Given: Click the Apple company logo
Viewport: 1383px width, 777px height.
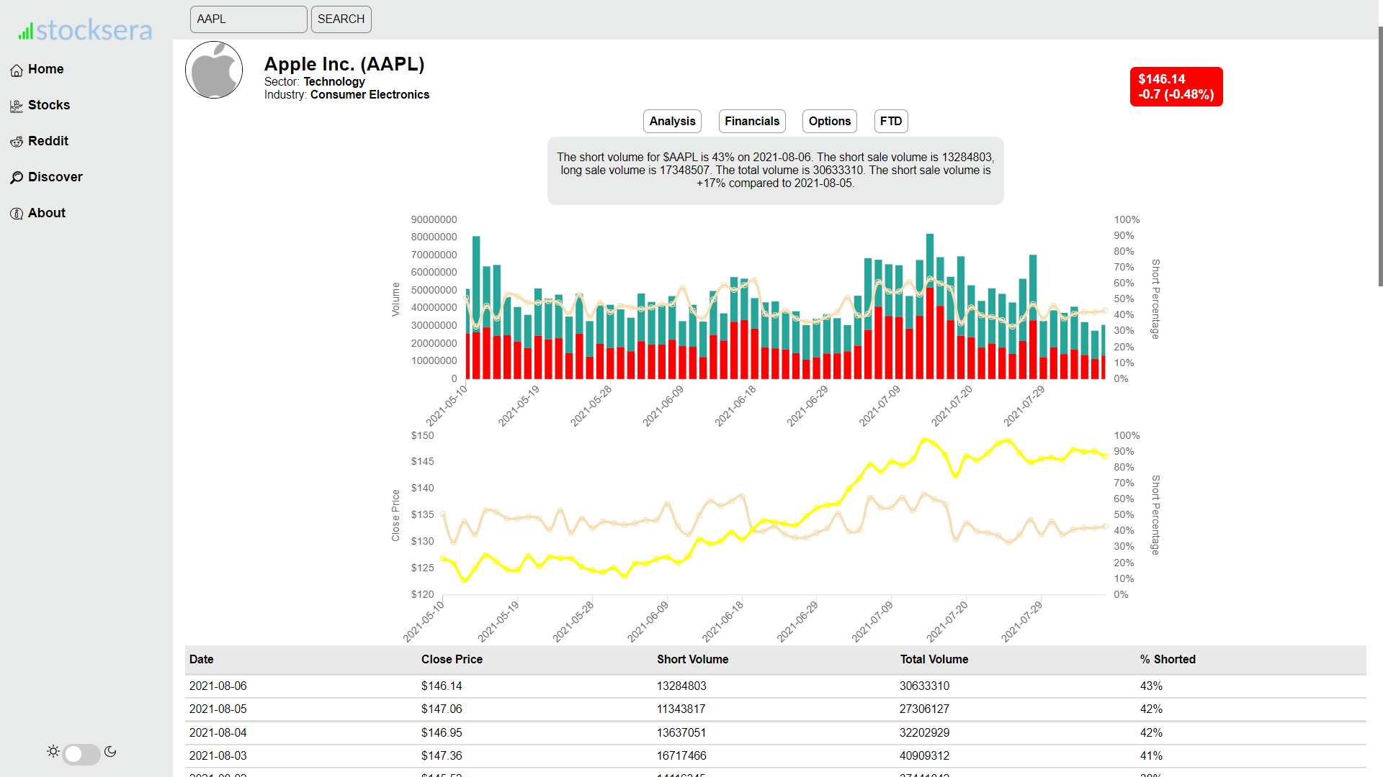Looking at the screenshot, I should coord(214,70).
